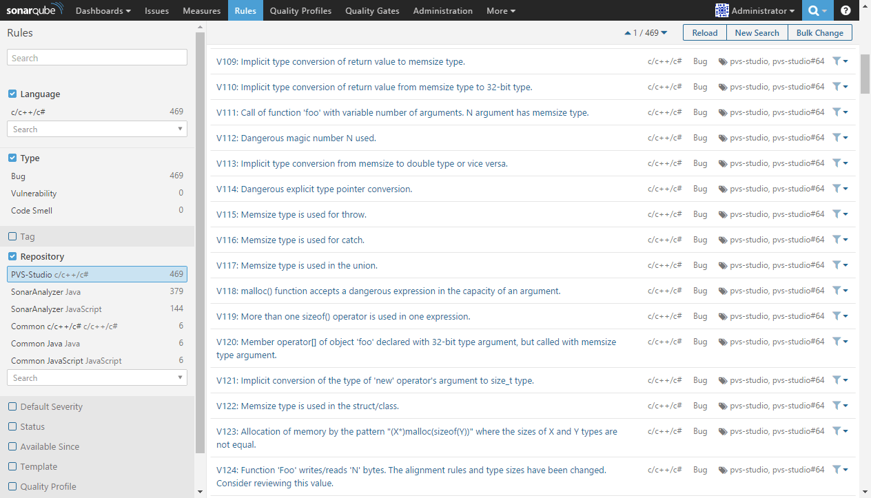Click the New Search button
The height and width of the screenshot is (498, 871).
click(757, 32)
